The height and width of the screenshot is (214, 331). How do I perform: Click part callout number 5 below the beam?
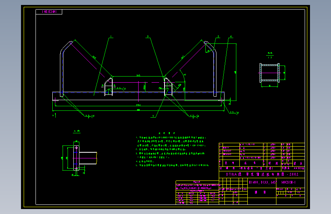pos(153,116)
